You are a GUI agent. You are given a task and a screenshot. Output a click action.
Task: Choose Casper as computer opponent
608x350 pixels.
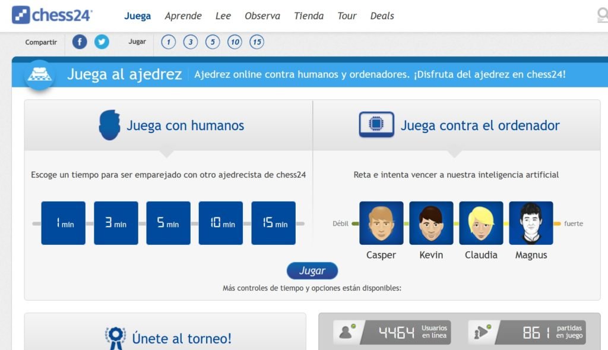point(381,223)
